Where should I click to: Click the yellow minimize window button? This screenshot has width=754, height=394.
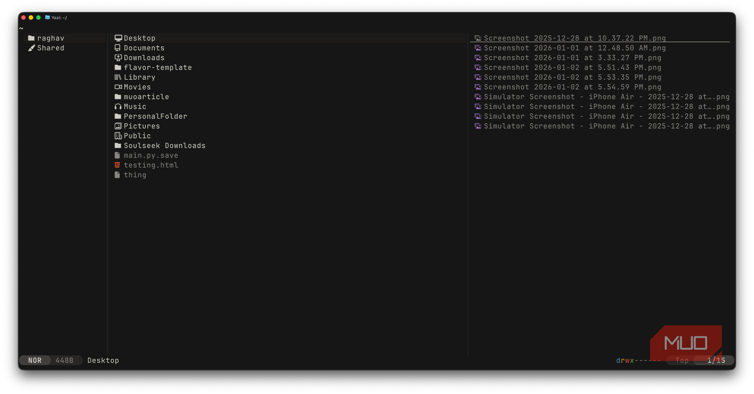coord(31,17)
